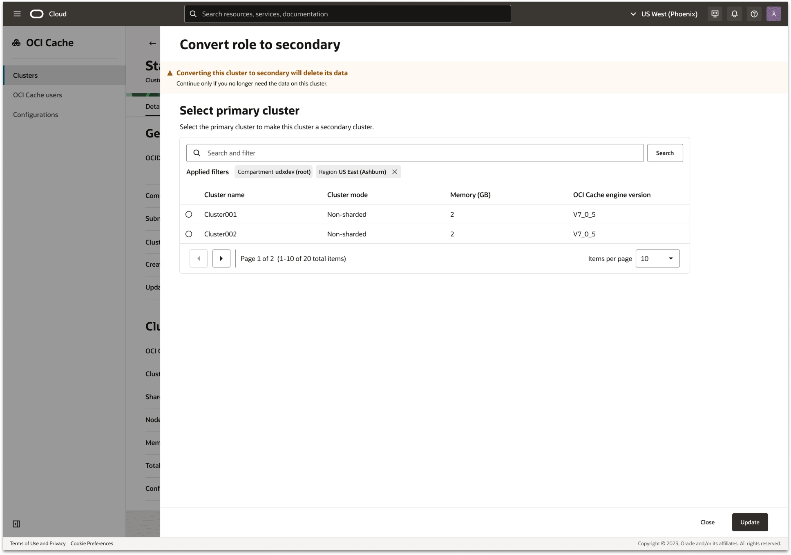
Task: Open the Cloud Shell developer tools icon
Action: pyautogui.click(x=715, y=14)
